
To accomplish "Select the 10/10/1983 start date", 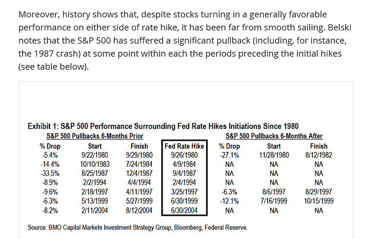I will pyautogui.click(x=95, y=164).
